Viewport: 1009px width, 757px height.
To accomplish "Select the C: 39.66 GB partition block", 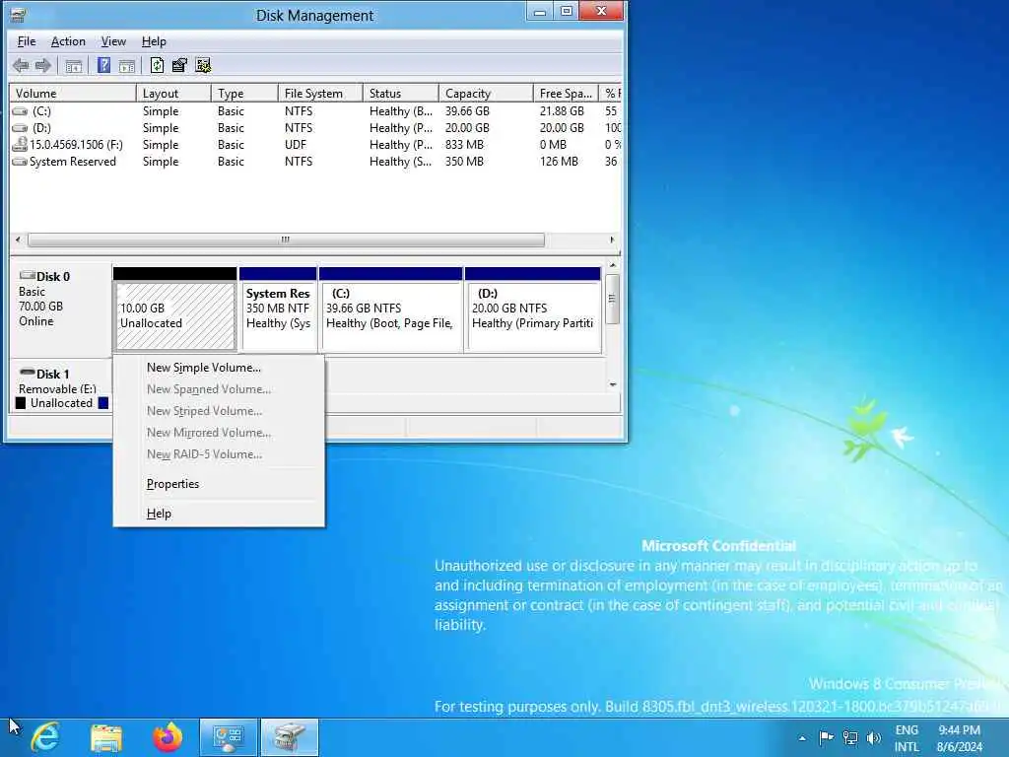I will 390,310.
